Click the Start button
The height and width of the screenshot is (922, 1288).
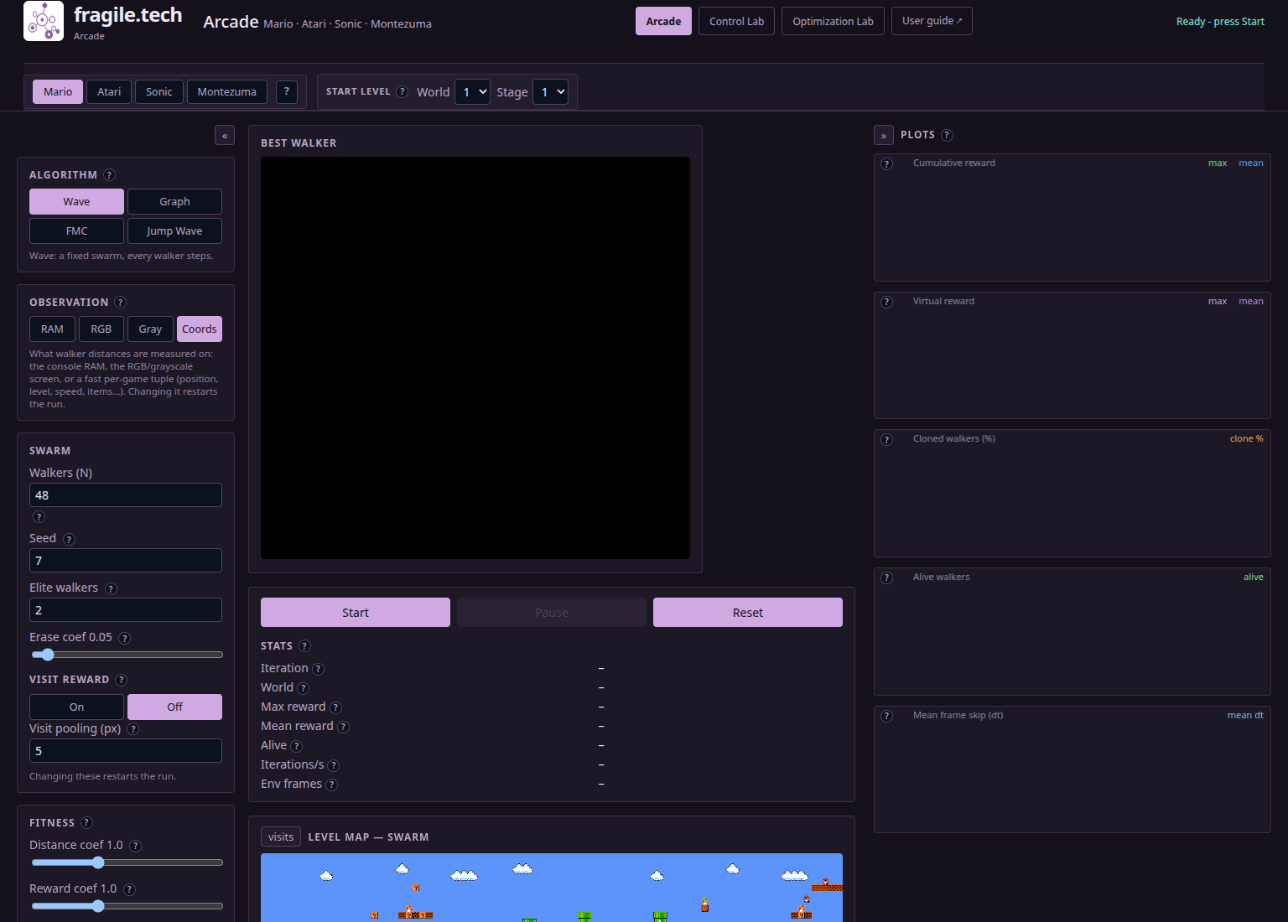pos(356,613)
